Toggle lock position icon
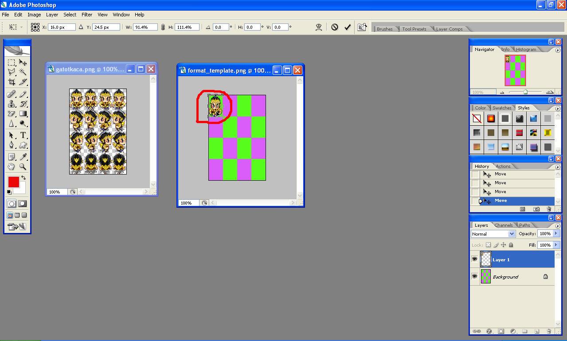 click(504, 245)
